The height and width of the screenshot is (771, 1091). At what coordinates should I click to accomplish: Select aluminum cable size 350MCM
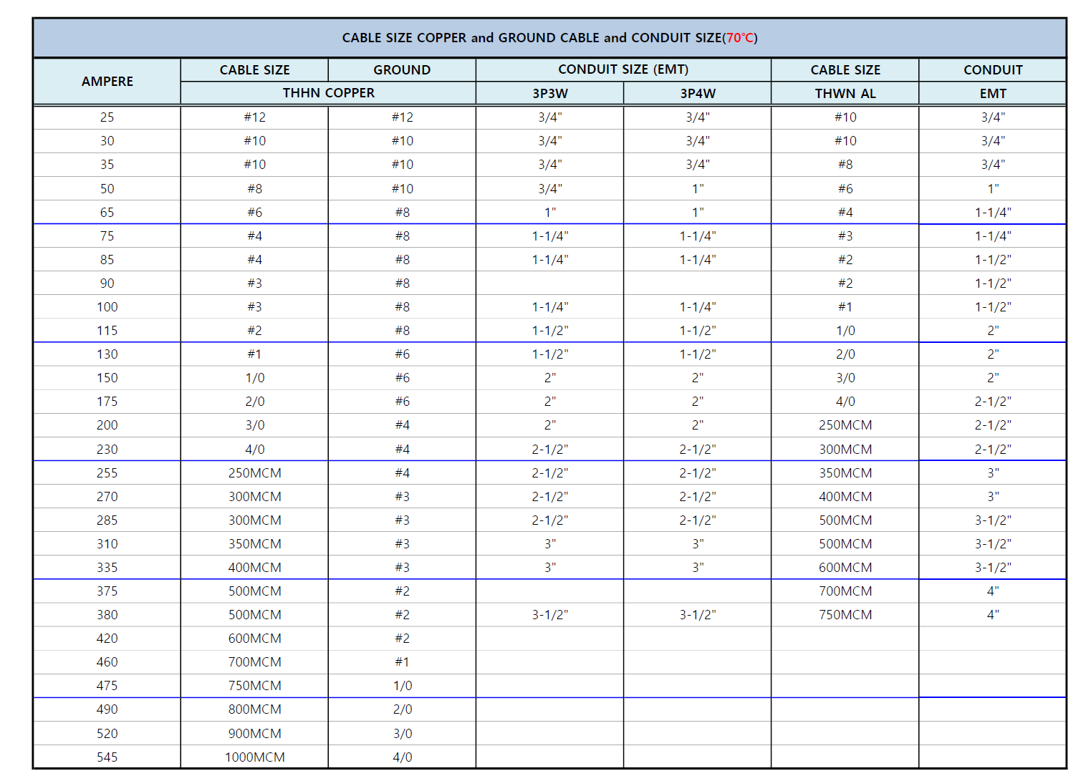(x=845, y=473)
